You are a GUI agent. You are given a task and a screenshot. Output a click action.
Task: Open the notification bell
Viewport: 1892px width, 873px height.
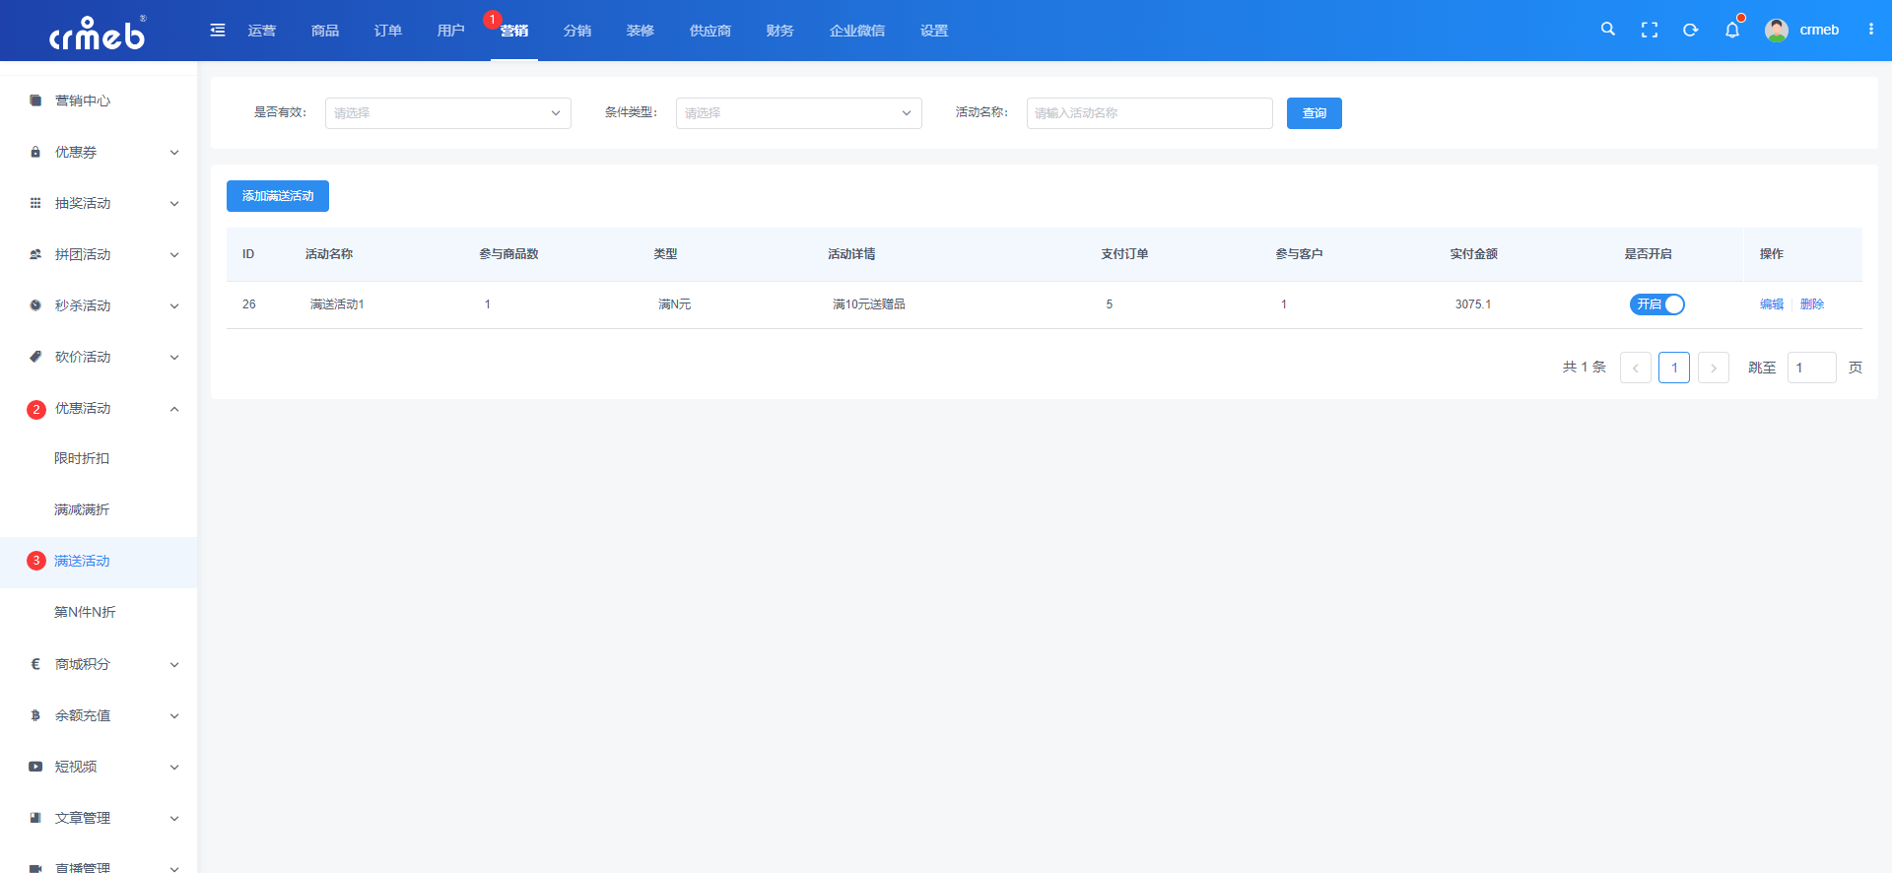[x=1731, y=31]
